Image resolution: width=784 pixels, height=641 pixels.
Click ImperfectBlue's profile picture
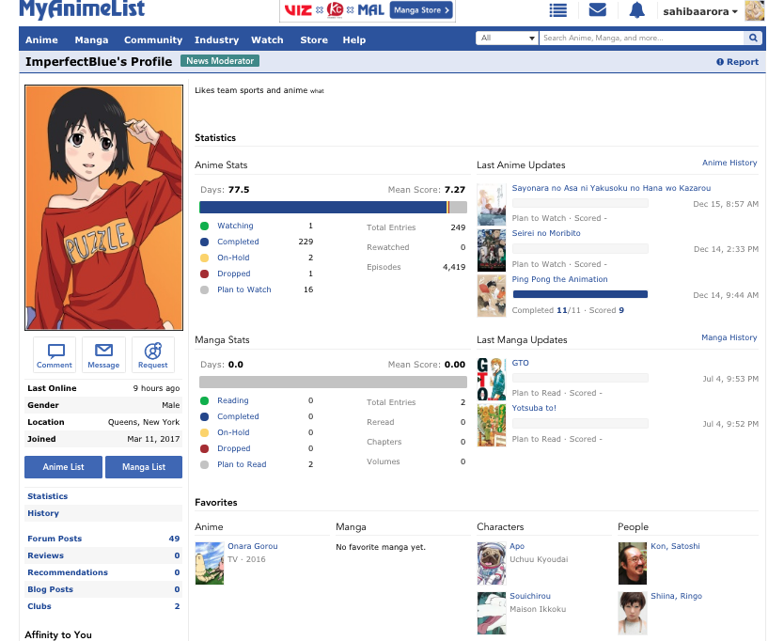coord(104,208)
